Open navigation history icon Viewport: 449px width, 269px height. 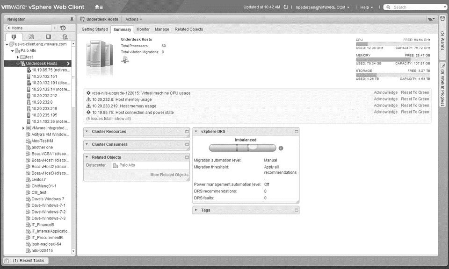[x=63, y=28]
